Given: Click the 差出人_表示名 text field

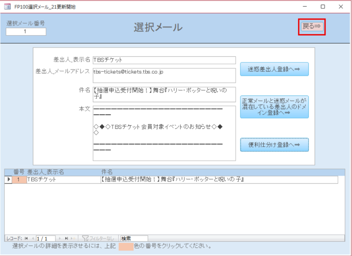Looking at the screenshot, I should pyautogui.click(x=164, y=60).
